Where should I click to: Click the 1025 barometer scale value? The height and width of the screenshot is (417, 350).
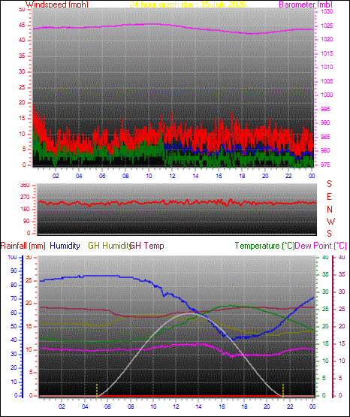tap(327, 26)
